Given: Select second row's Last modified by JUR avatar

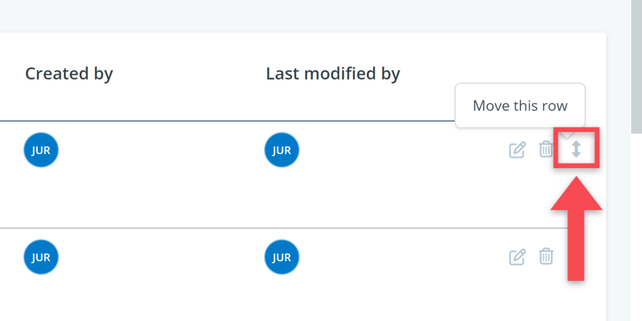Looking at the screenshot, I should click(x=282, y=257).
